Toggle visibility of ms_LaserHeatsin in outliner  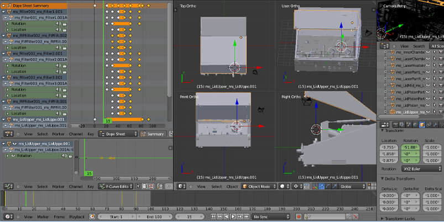(x=428, y=65)
